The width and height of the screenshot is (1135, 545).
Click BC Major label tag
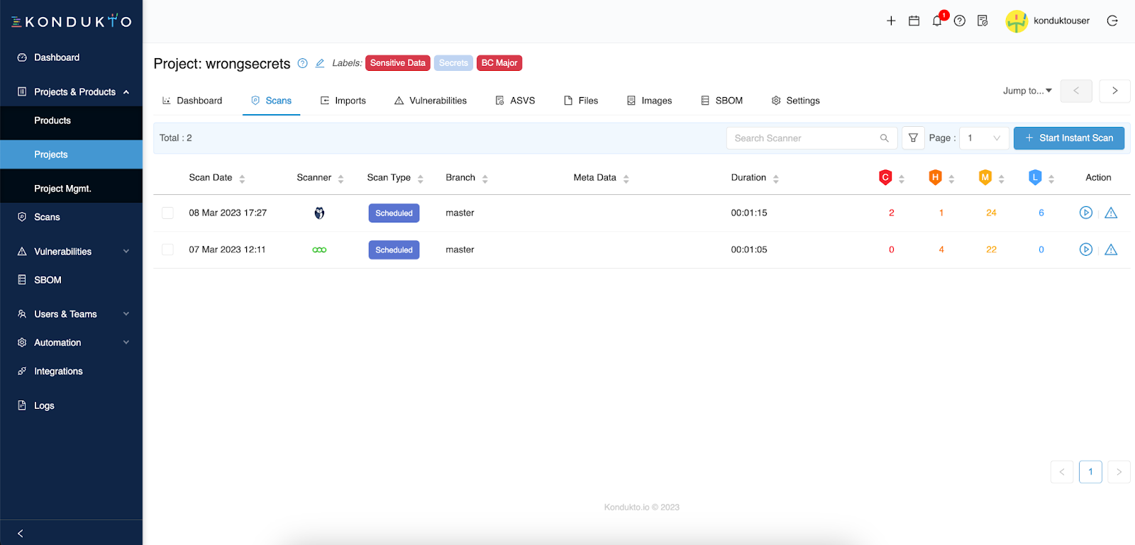click(499, 63)
